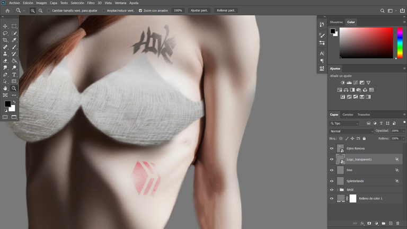Toggle Cambiar tamaño vent. para ajustar checkbox
Viewport: 407px width, 229px height.
(x=49, y=11)
